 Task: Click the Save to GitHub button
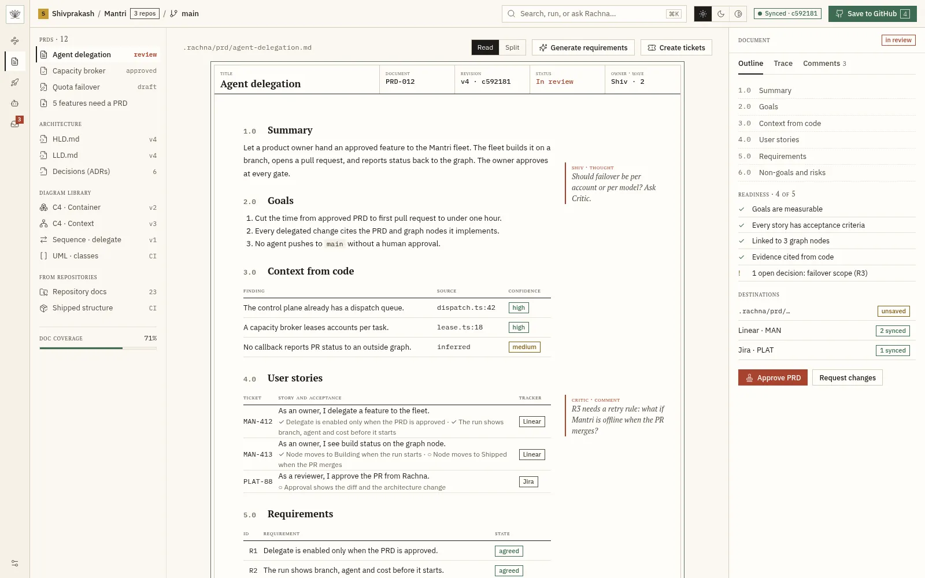pyautogui.click(x=872, y=14)
